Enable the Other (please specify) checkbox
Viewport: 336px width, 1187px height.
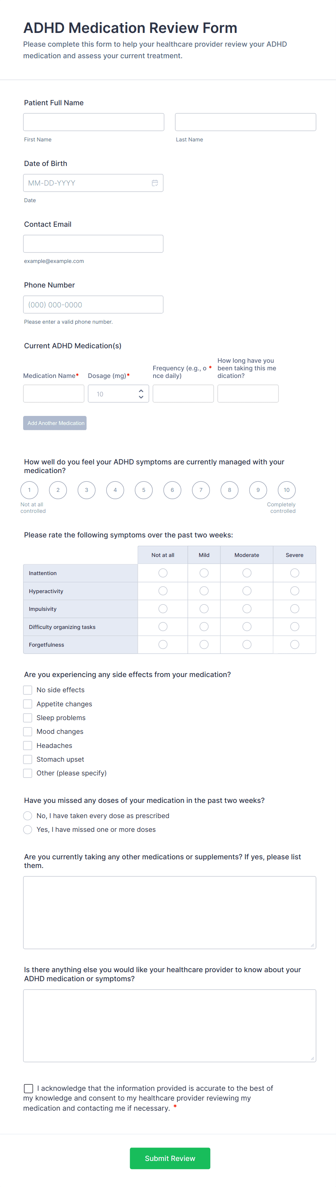coord(27,773)
